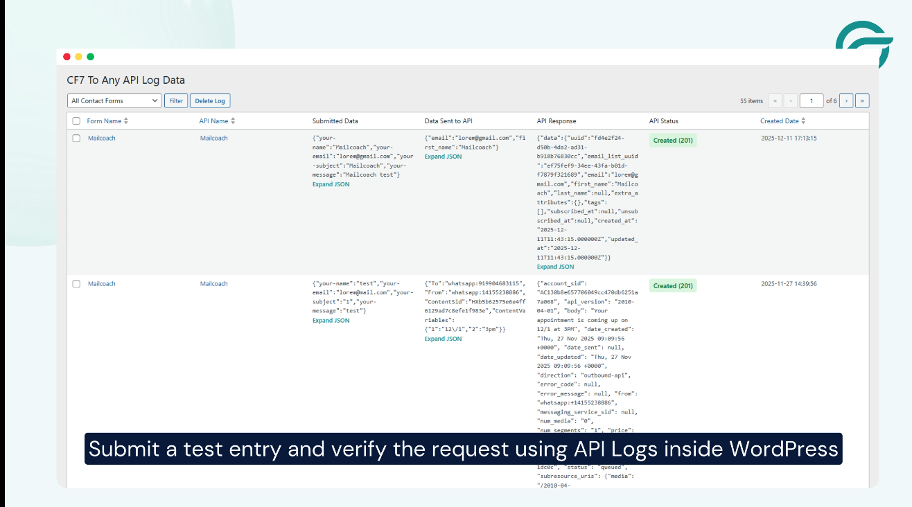Click the previous-page ‹ pagination icon
912x507 pixels.
pyautogui.click(x=791, y=100)
